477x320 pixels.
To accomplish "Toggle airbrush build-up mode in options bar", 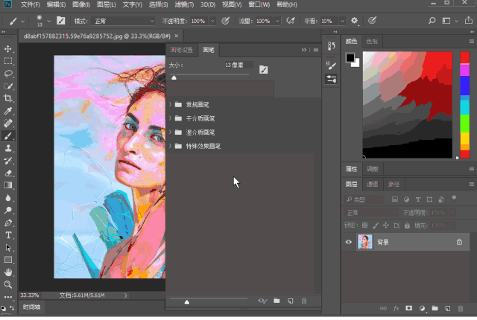I will tap(290, 21).
